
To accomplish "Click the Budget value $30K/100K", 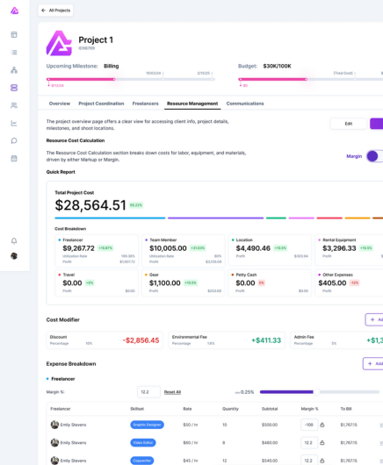I will coord(277,66).
